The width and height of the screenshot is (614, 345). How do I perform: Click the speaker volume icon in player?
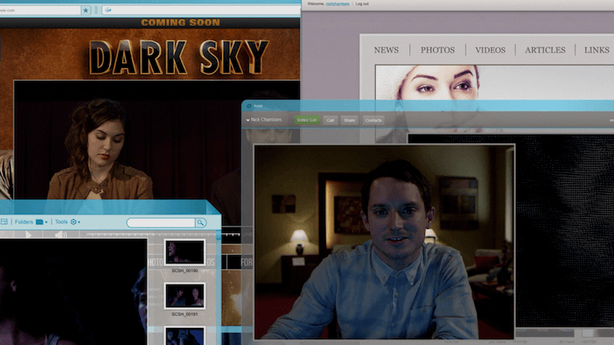click(61, 235)
